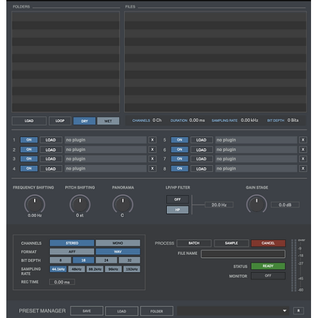Click the Panorama knob
The image size is (318, 318).
coord(123,204)
